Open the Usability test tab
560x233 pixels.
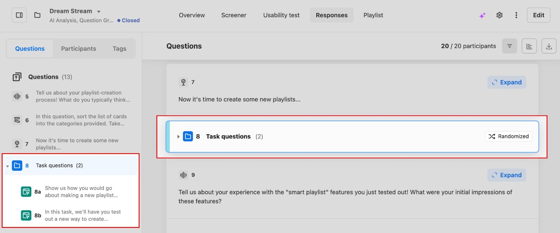pyautogui.click(x=281, y=15)
